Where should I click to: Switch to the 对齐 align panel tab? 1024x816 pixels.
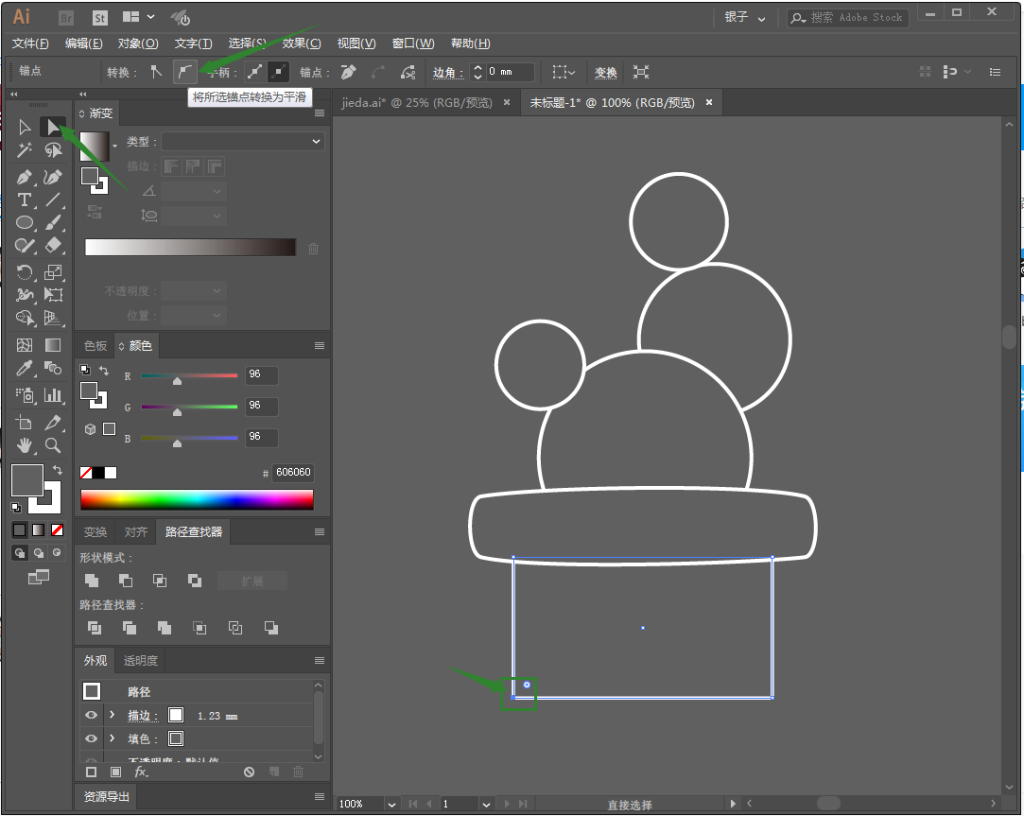[135, 532]
